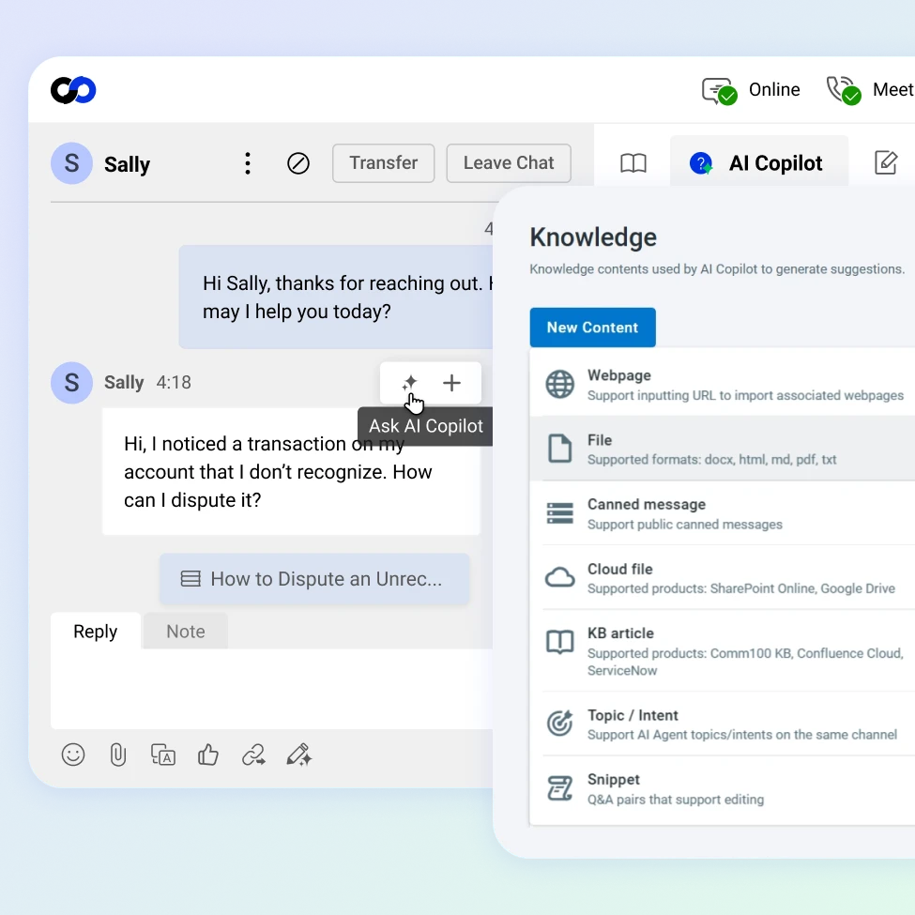Switch to the Note tab

(x=186, y=632)
